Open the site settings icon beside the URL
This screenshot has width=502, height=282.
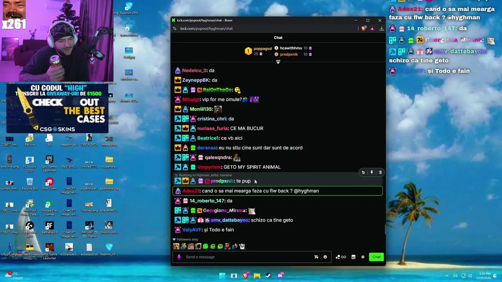[x=175, y=29]
